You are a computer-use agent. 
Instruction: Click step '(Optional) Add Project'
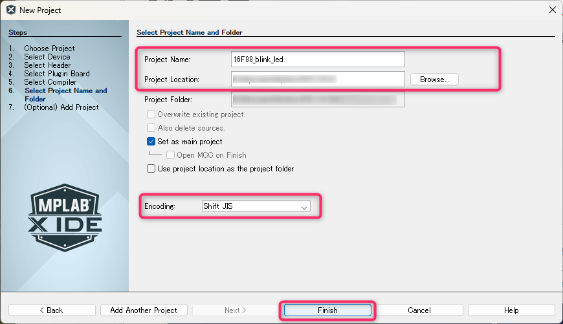coord(61,107)
